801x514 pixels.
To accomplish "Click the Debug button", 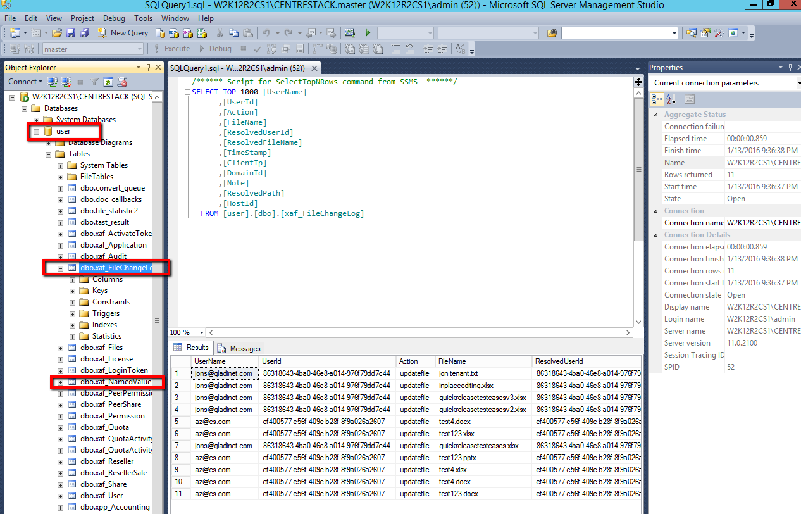I will tap(215, 49).
